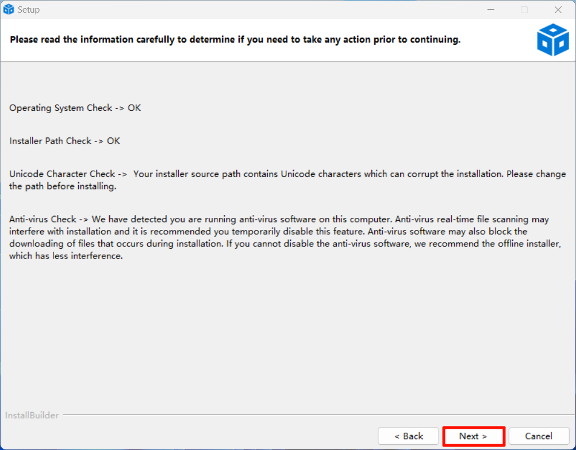Select the "Operating System Check" label
The height and width of the screenshot is (450, 576).
[60, 108]
